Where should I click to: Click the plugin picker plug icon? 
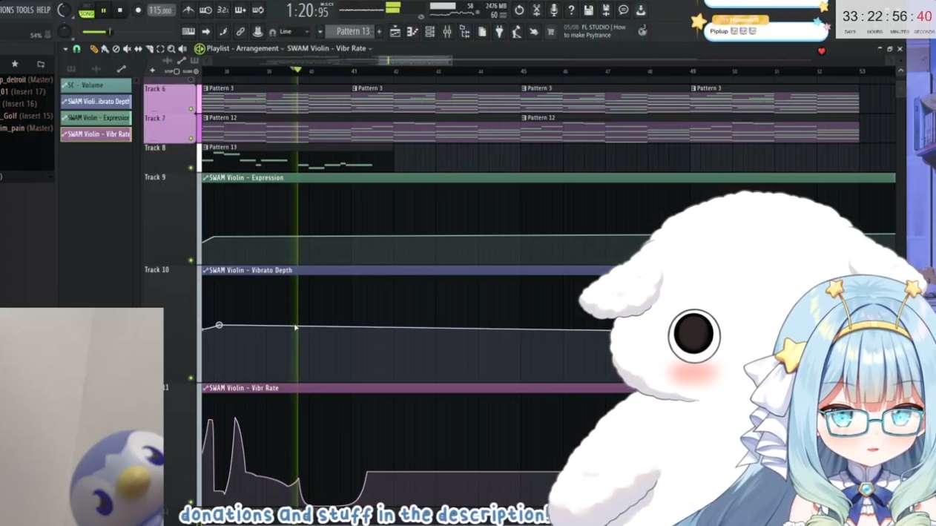(499, 32)
